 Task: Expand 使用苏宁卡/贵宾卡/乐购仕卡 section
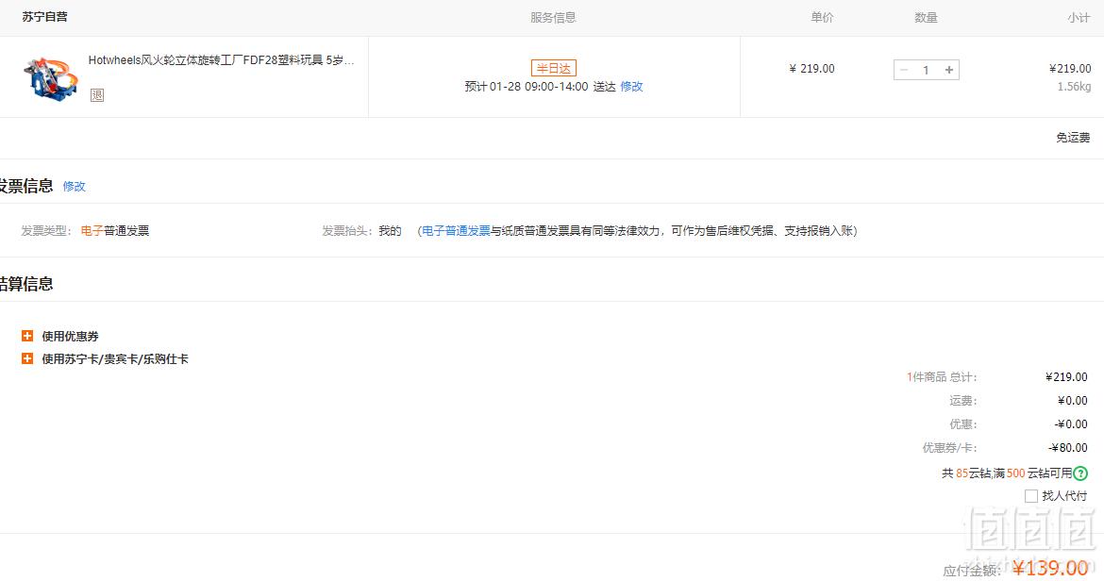(x=27, y=358)
